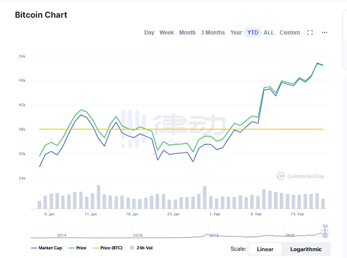Toggle Price (BTC) legend item

tap(109, 248)
